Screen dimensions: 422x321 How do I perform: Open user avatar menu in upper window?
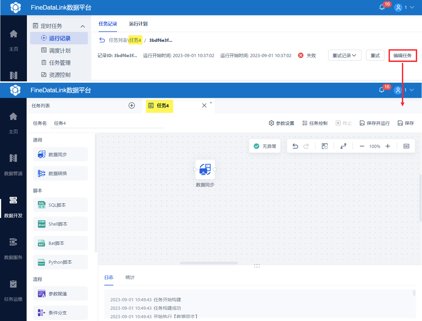pos(398,7)
